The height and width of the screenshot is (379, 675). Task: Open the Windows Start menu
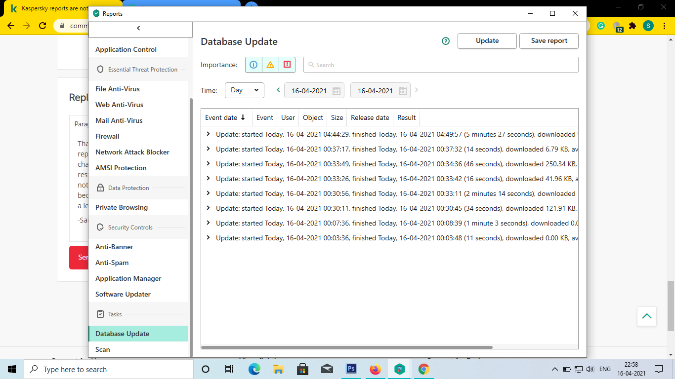tap(12, 369)
